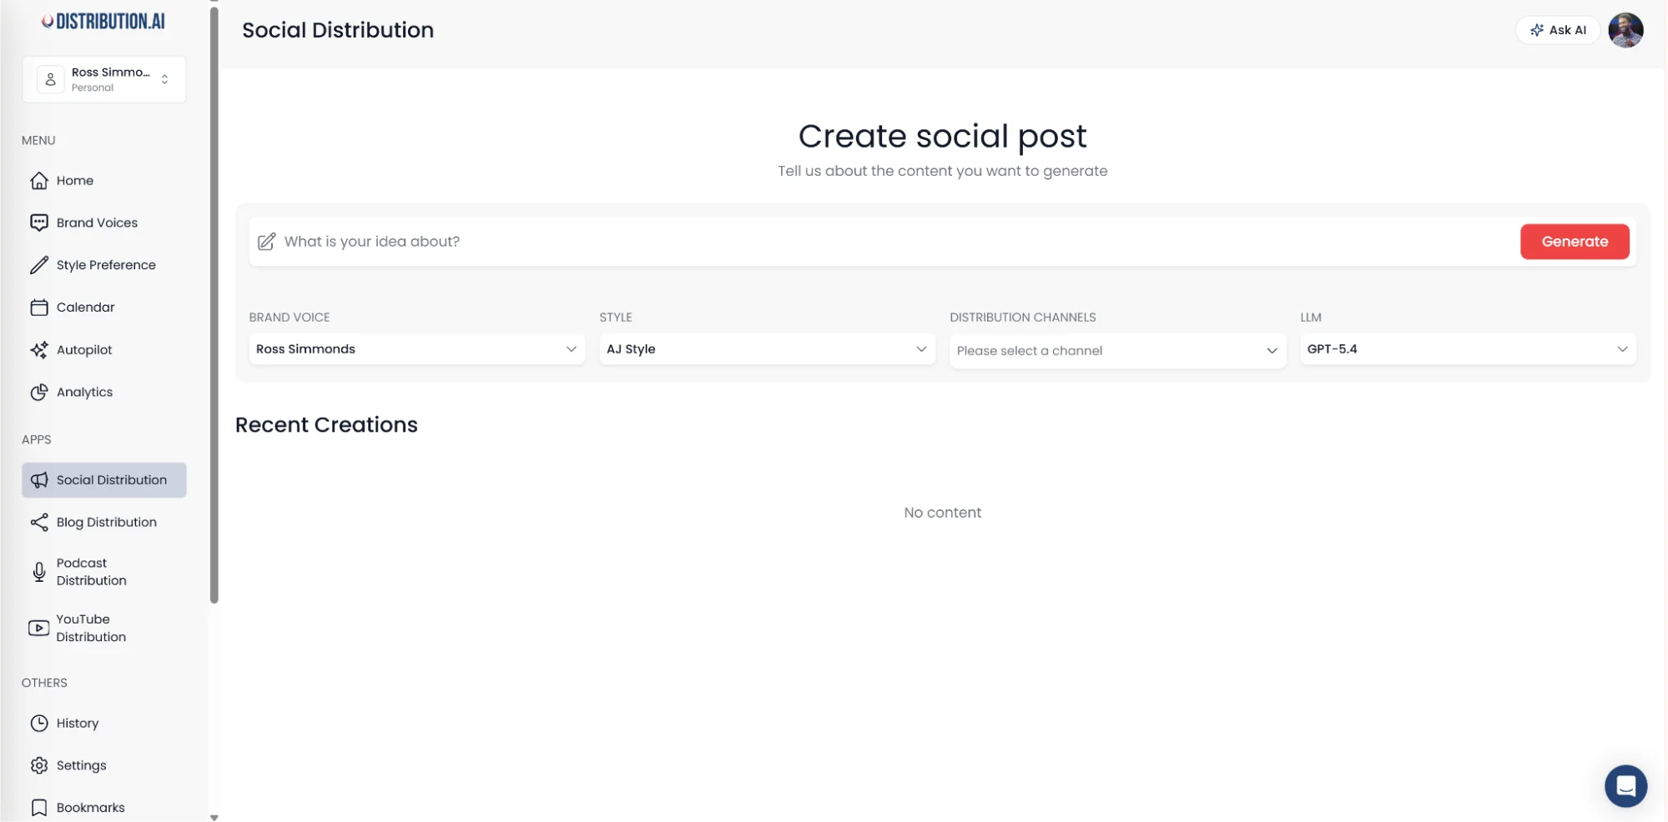
Task: Open the LLM dropdown showing GPT-5.4
Action: tap(1468, 349)
